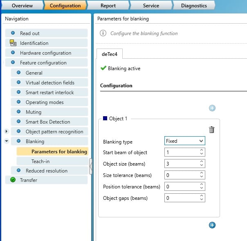Select the deTec4 device tab

pyautogui.click(x=110, y=54)
